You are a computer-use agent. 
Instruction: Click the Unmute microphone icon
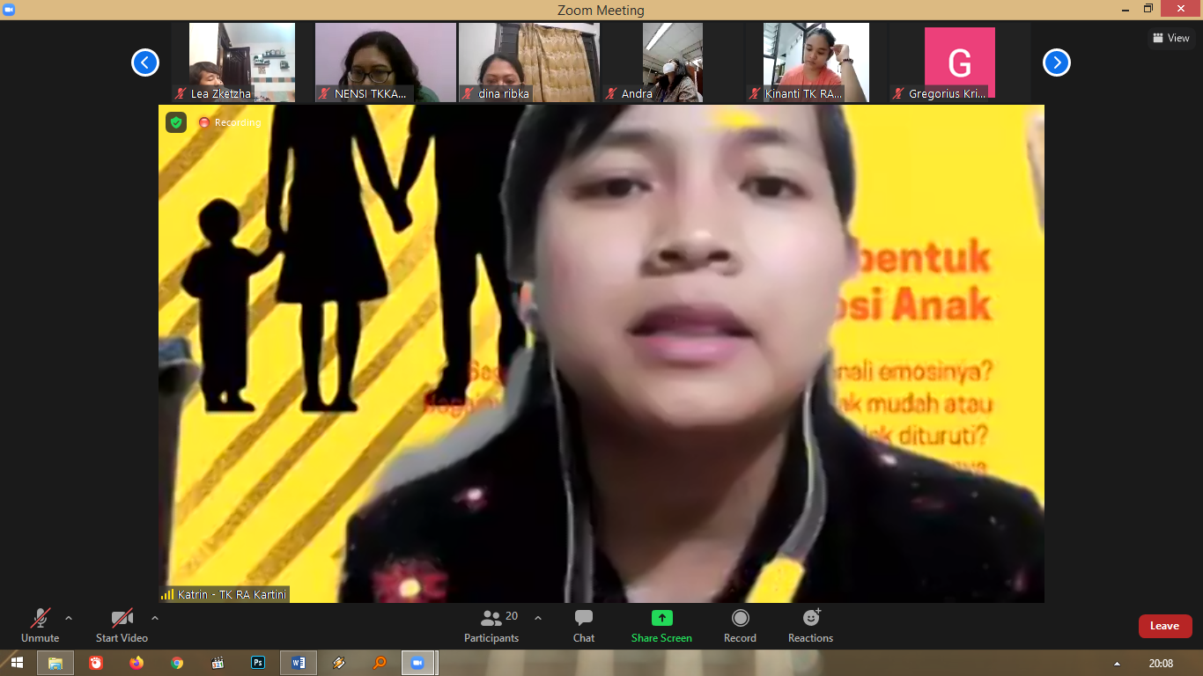pyautogui.click(x=40, y=618)
